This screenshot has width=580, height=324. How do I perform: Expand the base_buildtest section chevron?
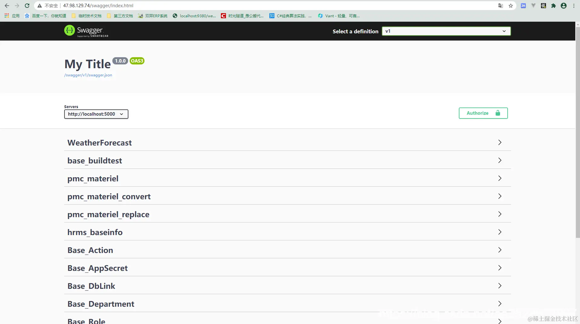[500, 160]
